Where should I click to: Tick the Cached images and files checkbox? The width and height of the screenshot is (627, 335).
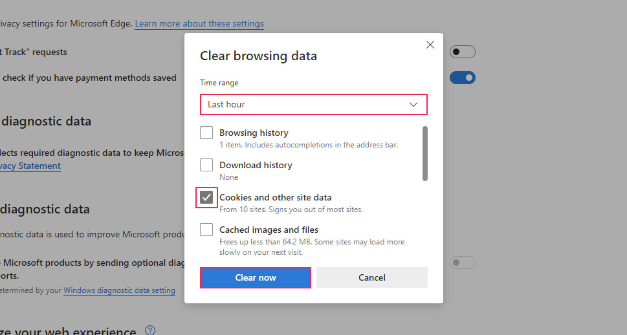(x=206, y=230)
